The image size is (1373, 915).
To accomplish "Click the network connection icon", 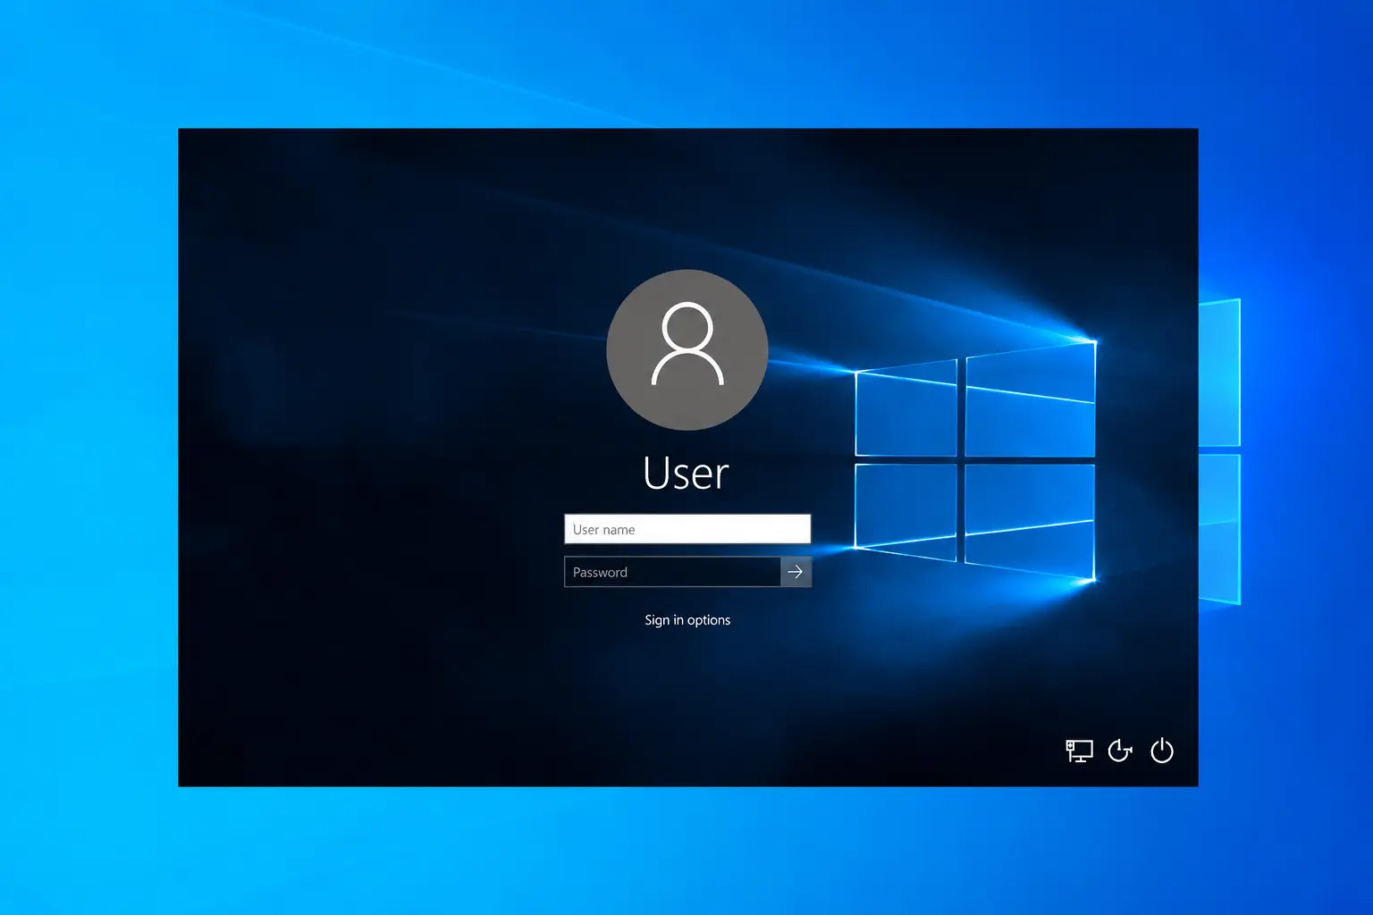I will pyautogui.click(x=1079, y=751).
